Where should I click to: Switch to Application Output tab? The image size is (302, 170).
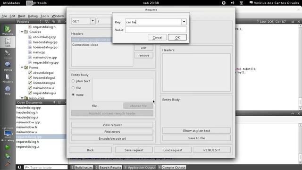point(140,167)
